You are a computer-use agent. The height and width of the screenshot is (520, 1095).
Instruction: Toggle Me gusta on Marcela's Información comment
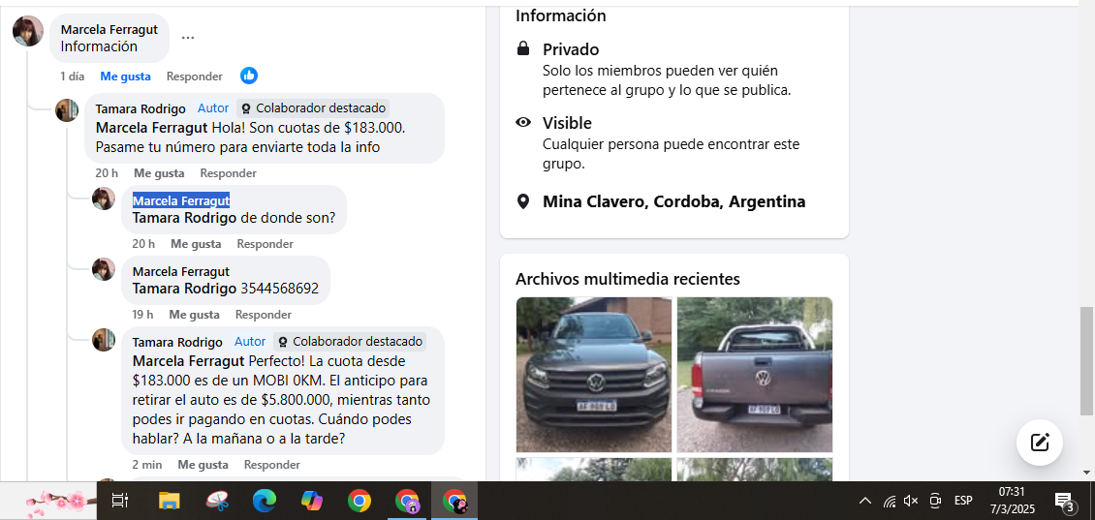126,76
